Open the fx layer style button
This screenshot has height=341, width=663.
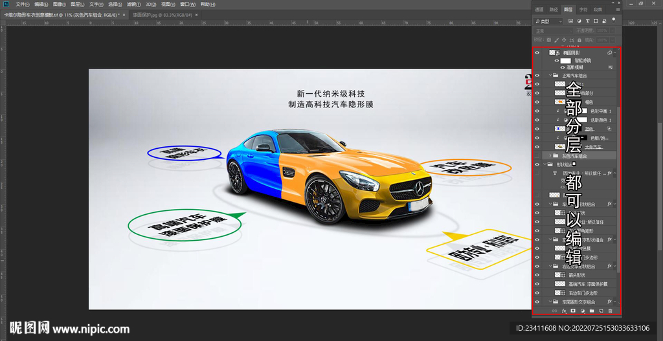(x=564, y=311)
